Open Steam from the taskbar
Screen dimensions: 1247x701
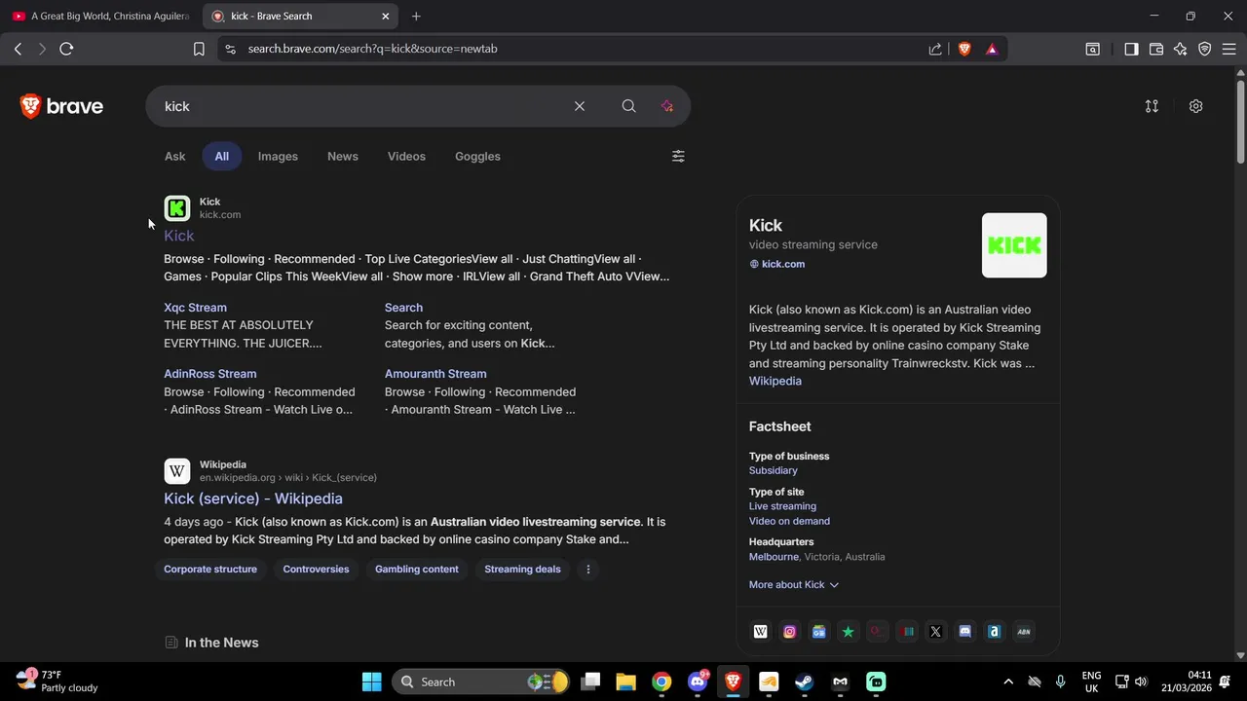coord(805,682)
